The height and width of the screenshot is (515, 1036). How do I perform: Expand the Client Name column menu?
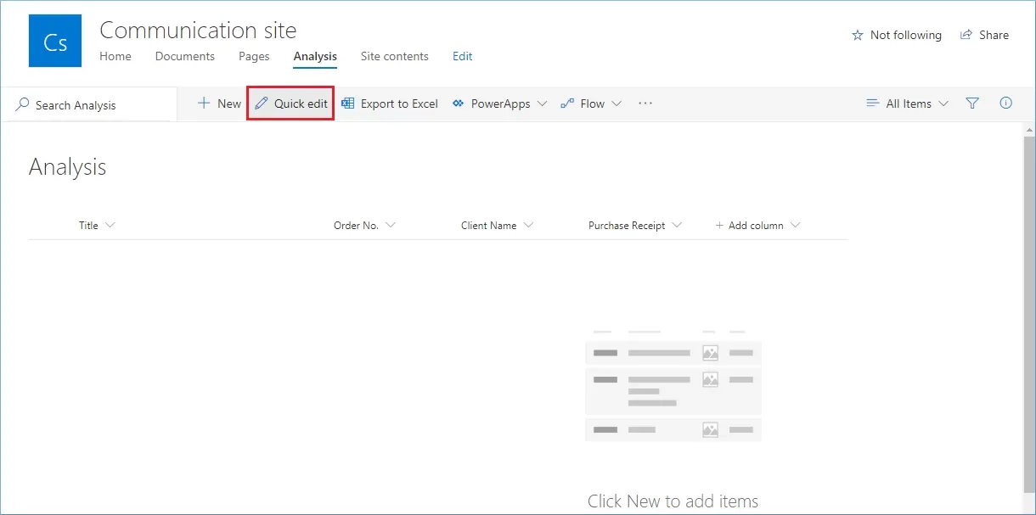click(497, 226)
